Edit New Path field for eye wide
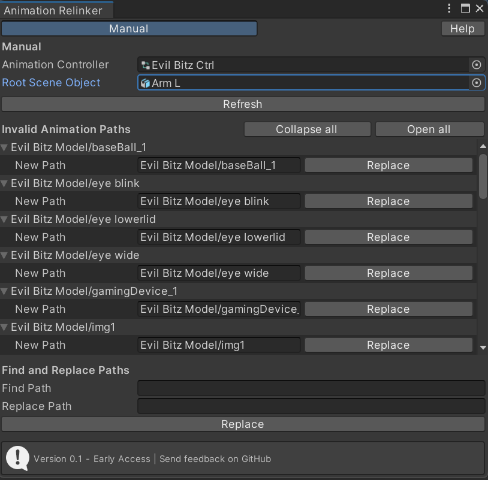This screenshot has height=480, width=488. (x=219, y=273)
